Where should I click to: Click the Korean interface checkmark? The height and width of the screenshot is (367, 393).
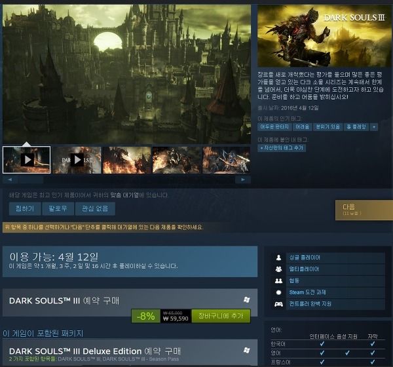pos(322,344)
